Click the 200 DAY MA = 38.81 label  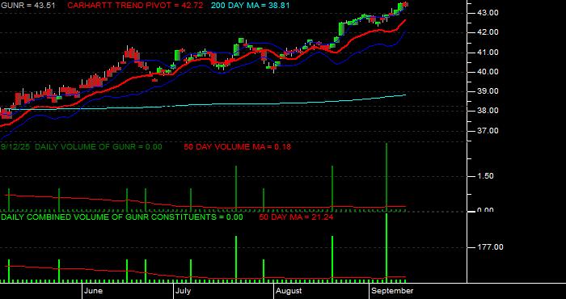[x=250, y=6]
